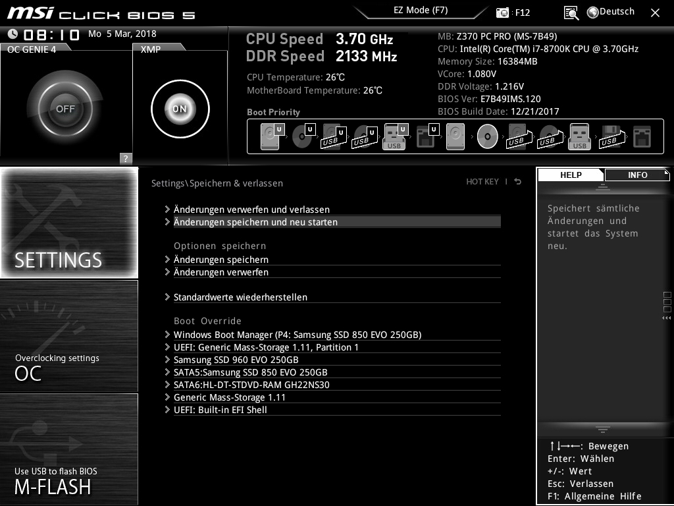674x506 pixels.
Task: Click the question mark under OC Genie
Action: (x=126, y=158)
